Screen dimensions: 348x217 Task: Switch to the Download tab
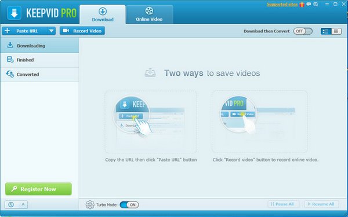[x=103, y=14]
